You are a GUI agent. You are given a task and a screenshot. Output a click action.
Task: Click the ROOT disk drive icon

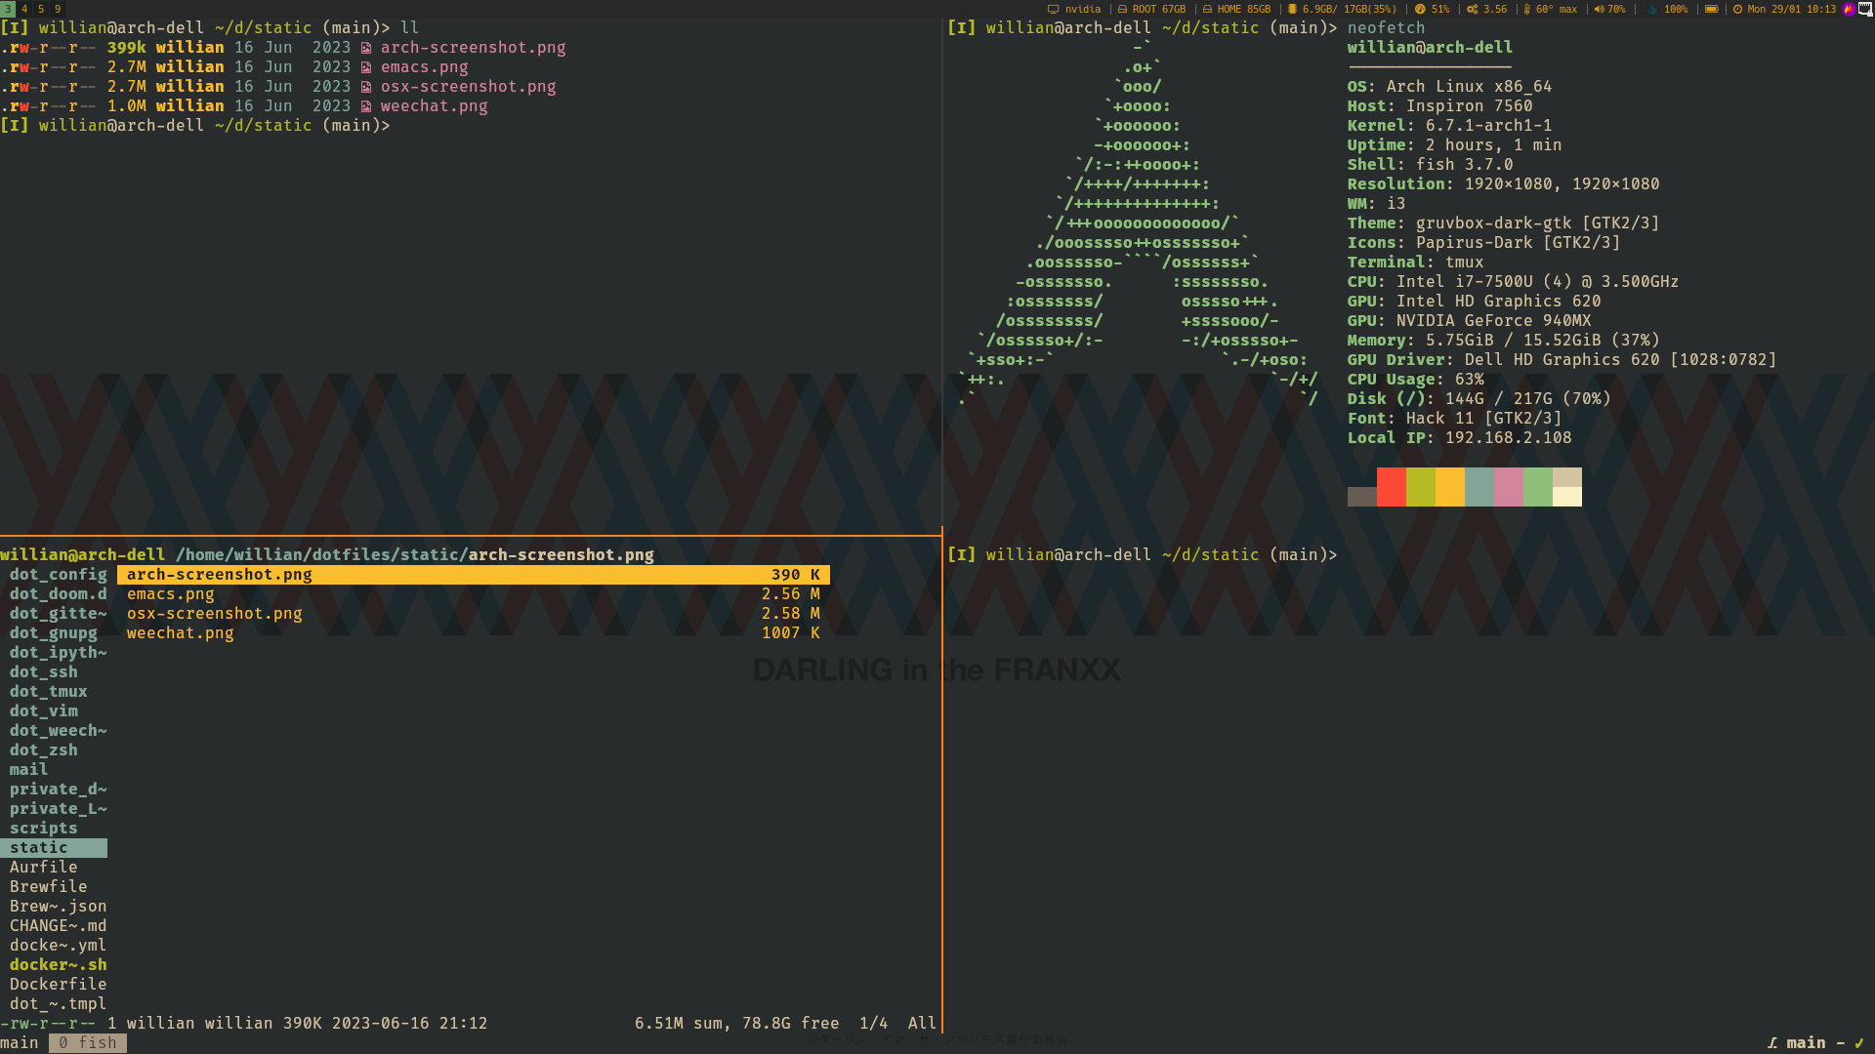(1123, 9)
